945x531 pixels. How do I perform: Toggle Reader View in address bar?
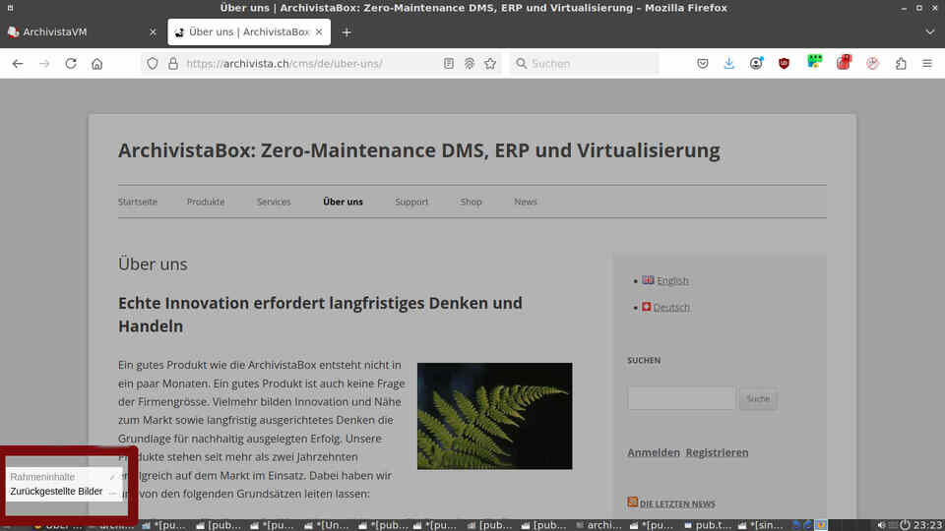point(449,63)
